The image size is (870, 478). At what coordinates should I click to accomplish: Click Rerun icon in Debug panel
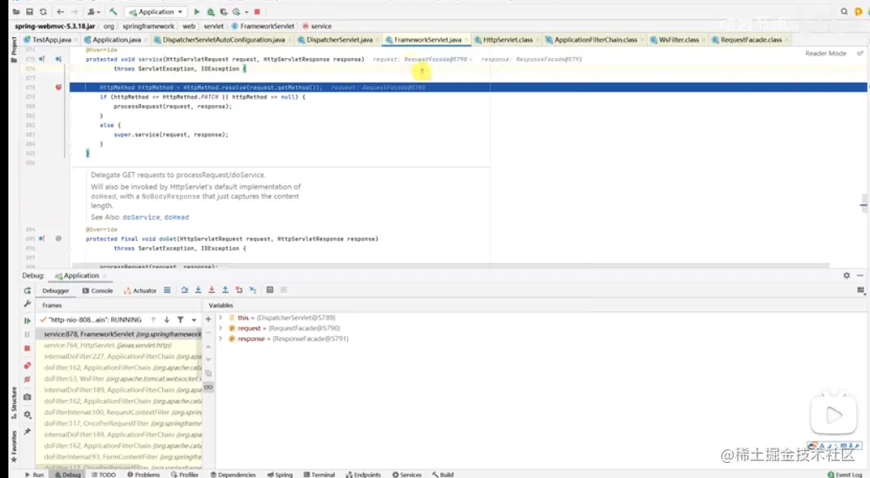click(x=27, y=291)
